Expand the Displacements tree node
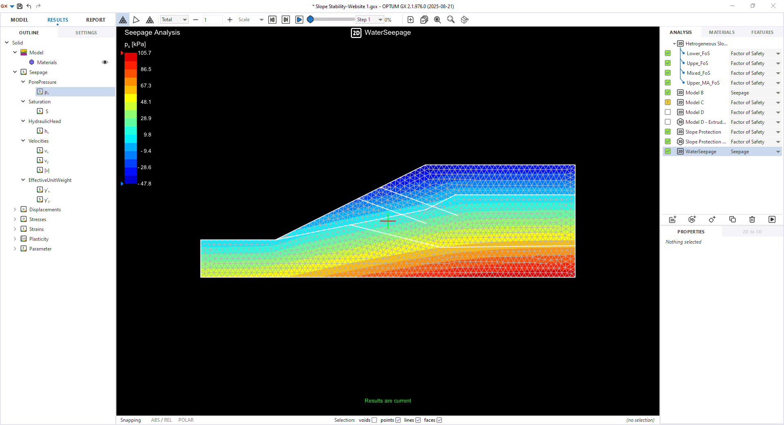This screenshot has width=784, height=425. click(15, 210)
